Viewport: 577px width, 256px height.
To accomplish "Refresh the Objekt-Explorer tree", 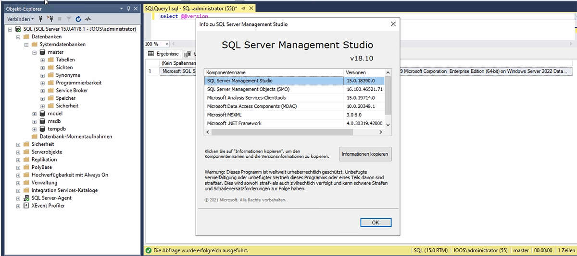I will [x=78, y=19].
